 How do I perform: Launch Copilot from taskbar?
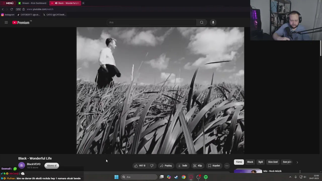point(169,177)
